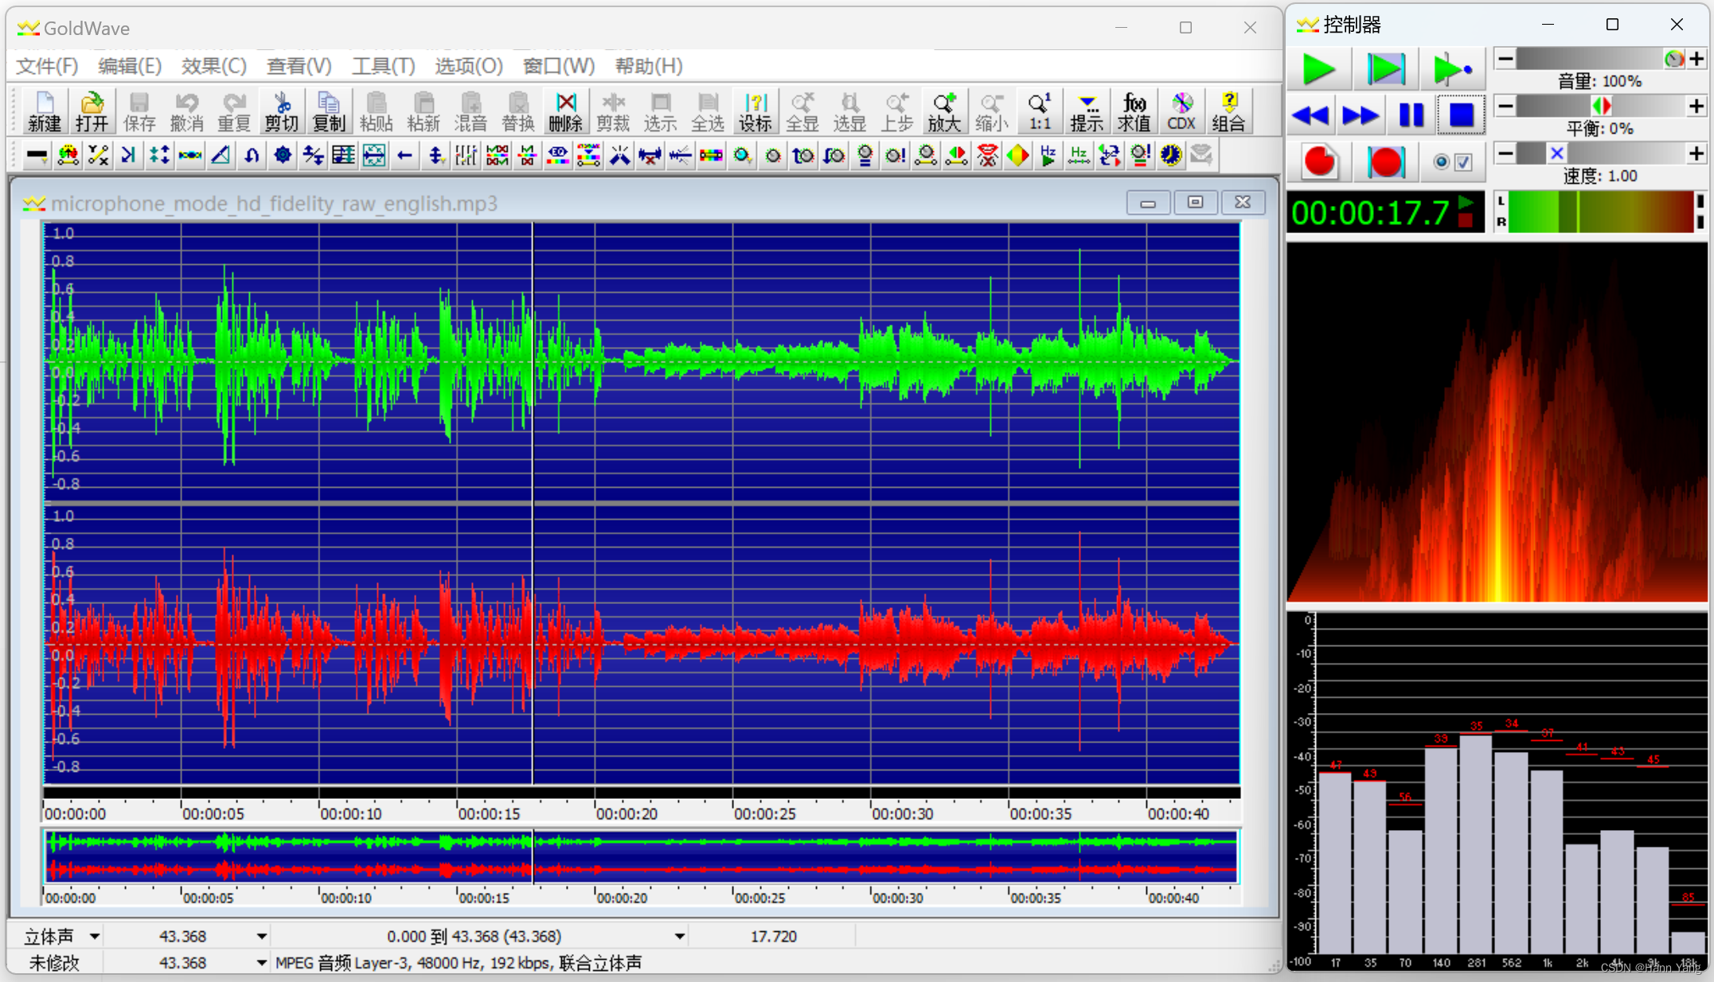Click the 17.720 position value
This screenshot has height=982, width=1714.
(773, 937)
